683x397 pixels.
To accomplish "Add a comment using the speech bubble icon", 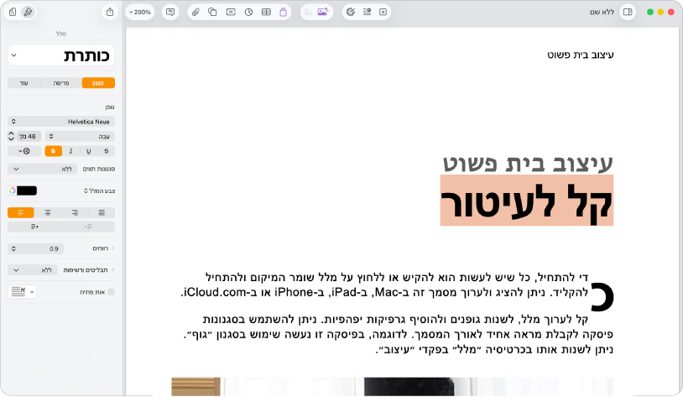I will point(170,13).
